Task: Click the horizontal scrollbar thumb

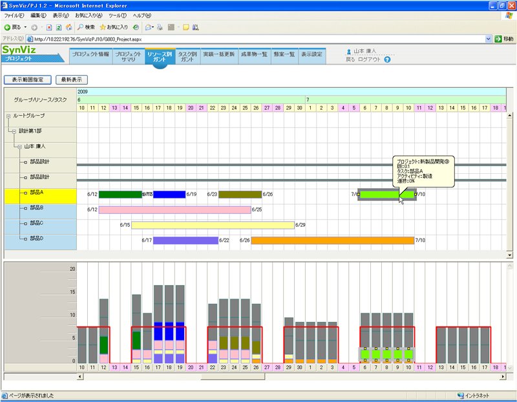Action: click(233, 377)
